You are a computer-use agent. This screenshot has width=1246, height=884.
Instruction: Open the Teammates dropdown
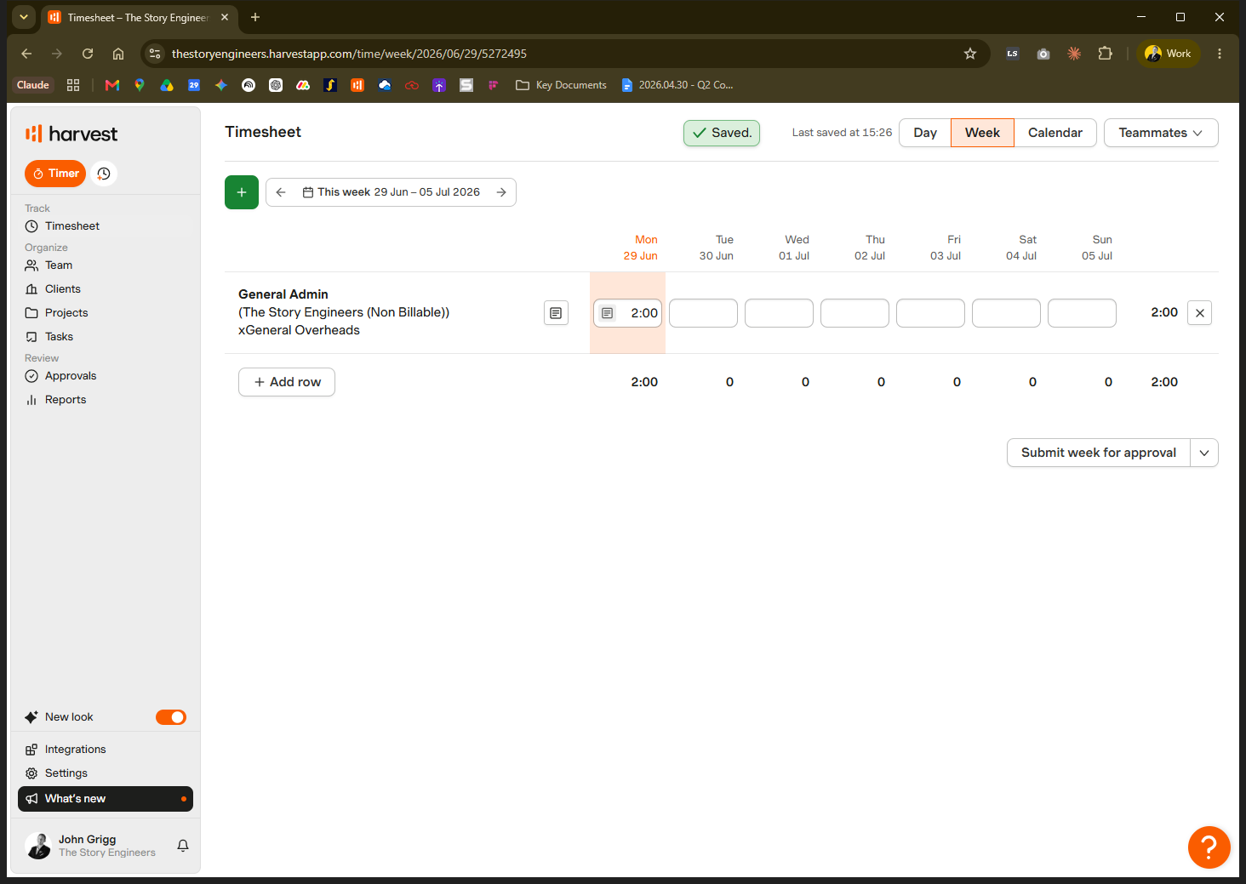[1161, 133]
